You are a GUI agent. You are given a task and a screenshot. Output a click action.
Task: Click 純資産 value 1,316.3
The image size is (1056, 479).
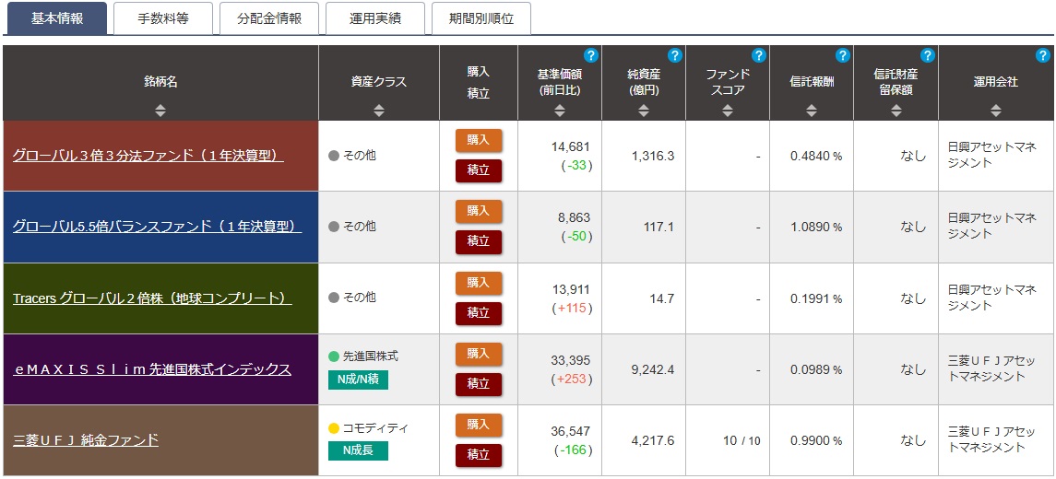[x=653, y=156]
